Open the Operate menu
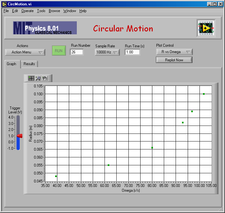The width and height of the screenshot is (225, 213). point(27,11)
